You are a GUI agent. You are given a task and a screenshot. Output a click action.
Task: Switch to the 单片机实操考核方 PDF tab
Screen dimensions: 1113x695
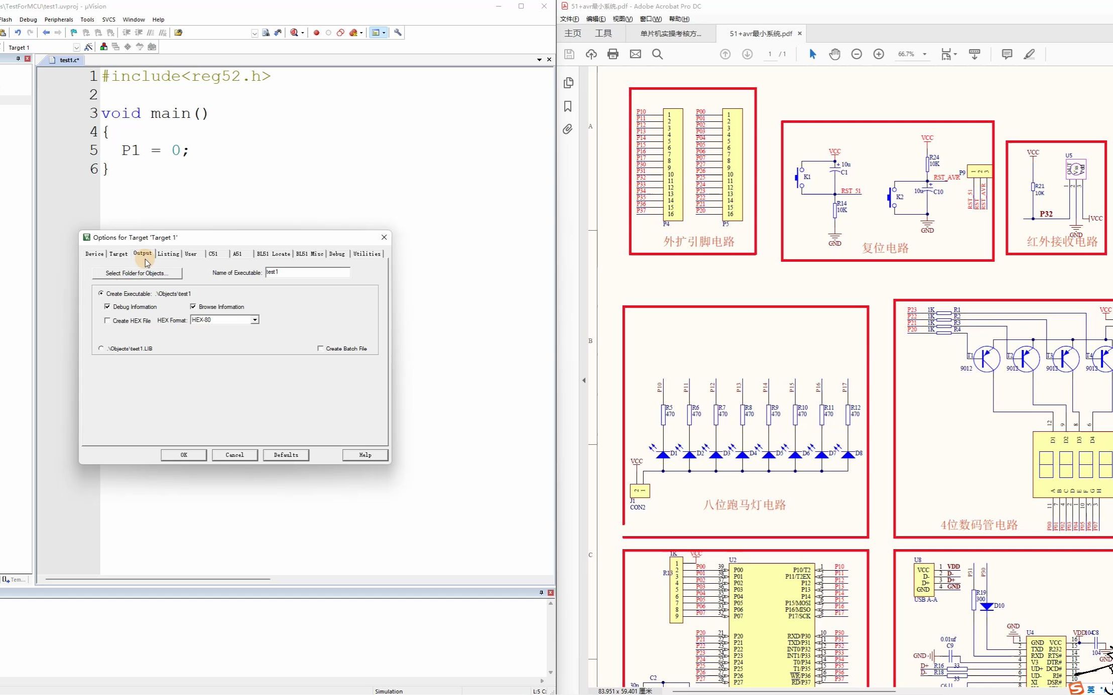(x=671, y=34)
